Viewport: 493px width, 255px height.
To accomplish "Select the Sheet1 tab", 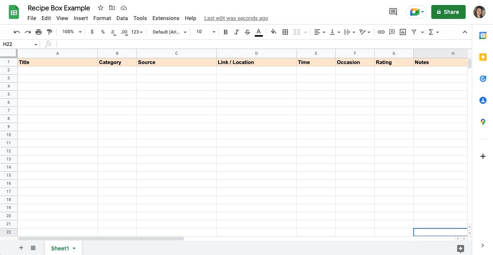I will [63, 248].
